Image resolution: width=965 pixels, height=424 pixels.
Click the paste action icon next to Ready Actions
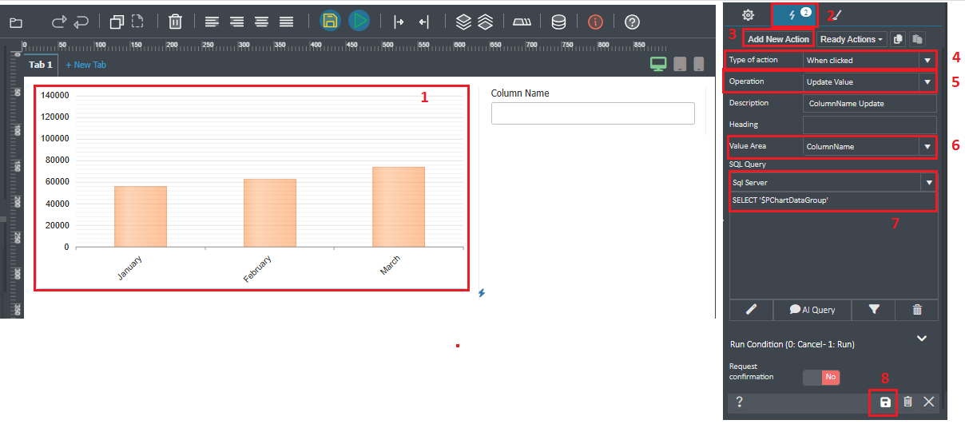point(917,39)
